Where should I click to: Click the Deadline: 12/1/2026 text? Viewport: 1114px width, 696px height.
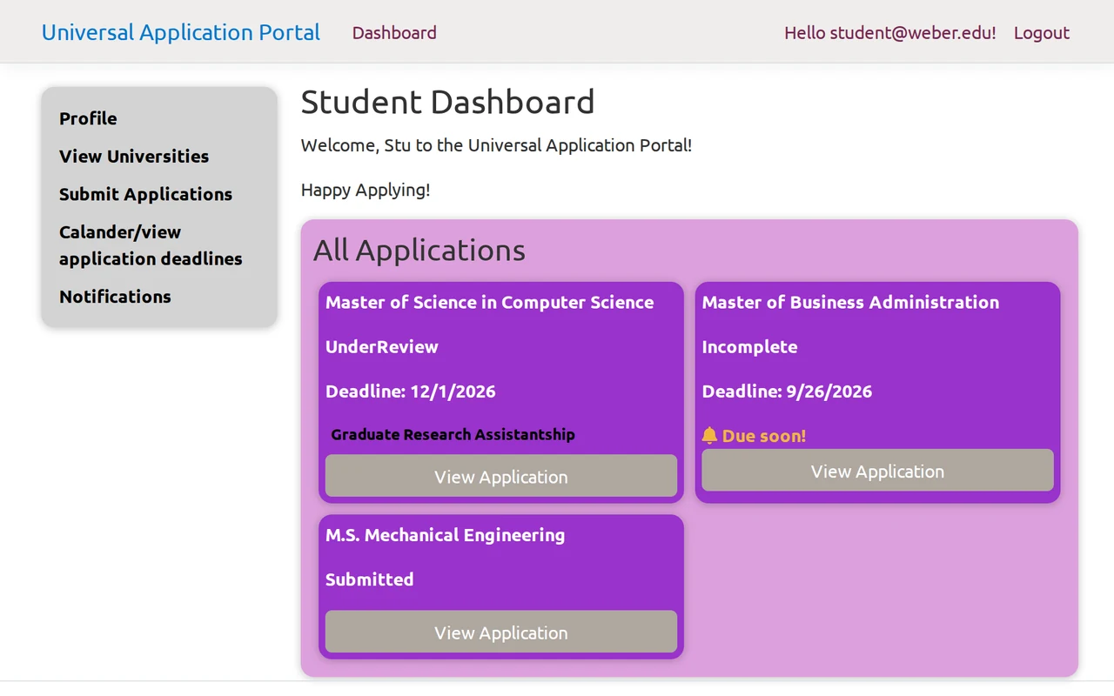click(x=411, y=391)
